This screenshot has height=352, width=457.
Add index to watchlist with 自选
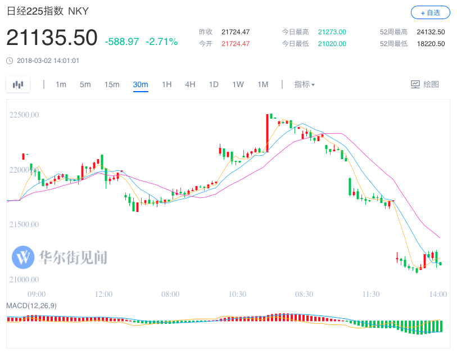[430, 12]
